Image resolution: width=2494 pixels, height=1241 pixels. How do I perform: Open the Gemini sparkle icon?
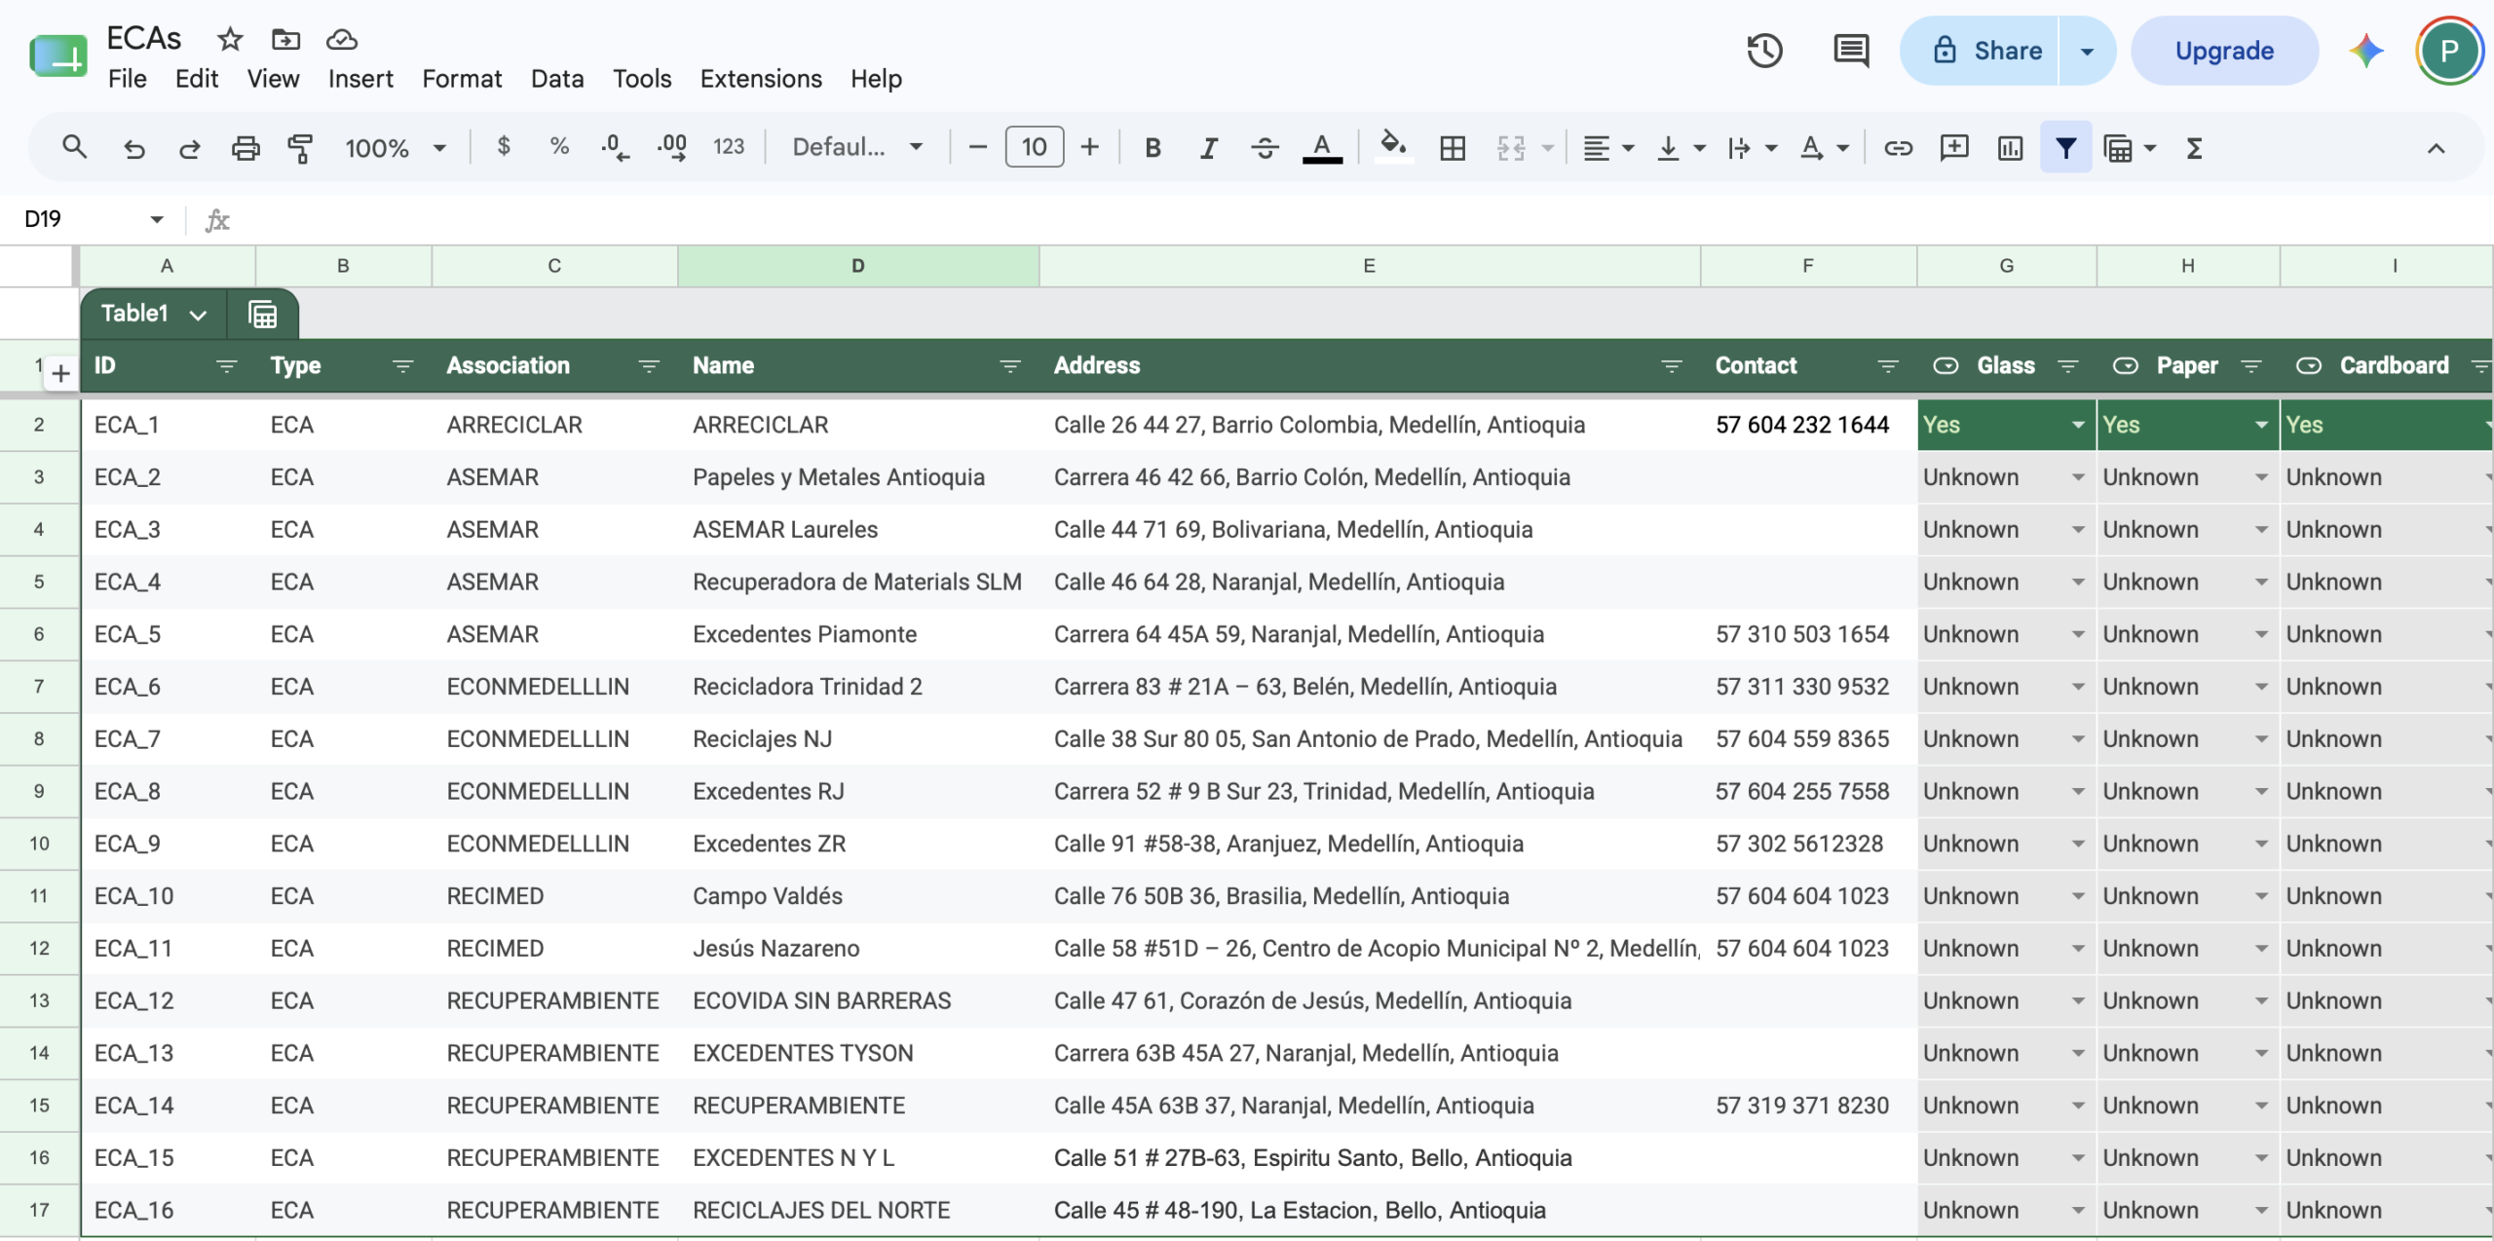[x=2365, y=51]
